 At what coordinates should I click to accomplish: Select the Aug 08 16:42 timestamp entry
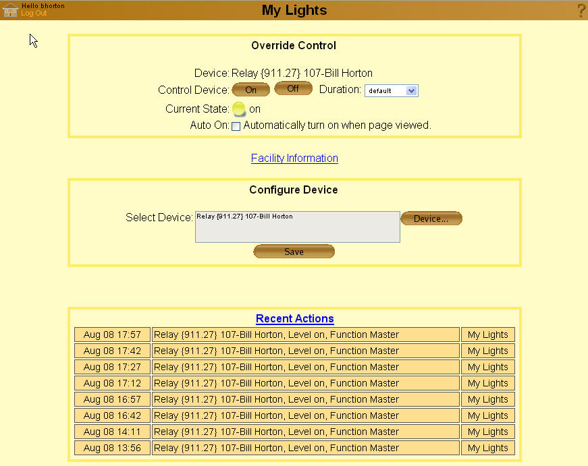pyautogui.click(x=112, y=415)
